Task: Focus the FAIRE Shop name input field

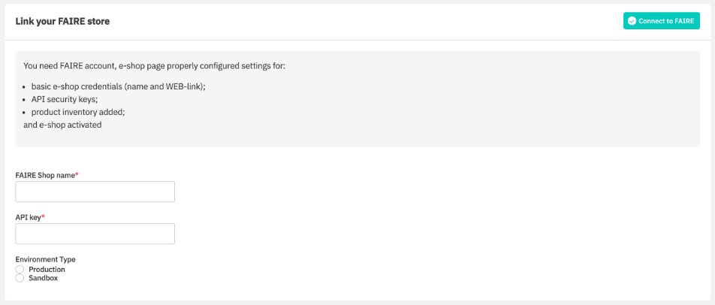Action: 95,192
